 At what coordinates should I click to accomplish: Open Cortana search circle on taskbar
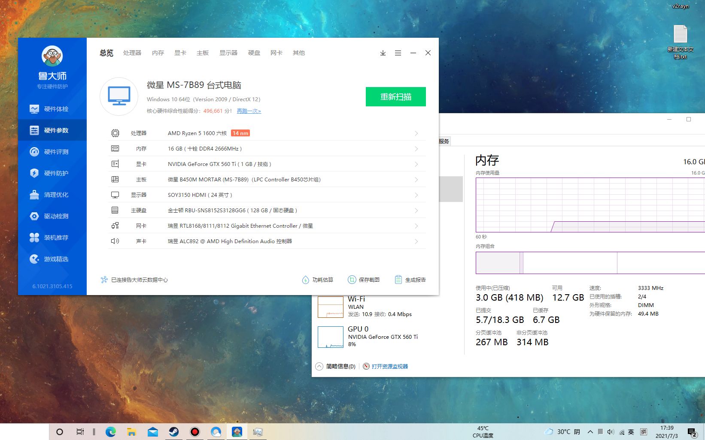[60, 432]
